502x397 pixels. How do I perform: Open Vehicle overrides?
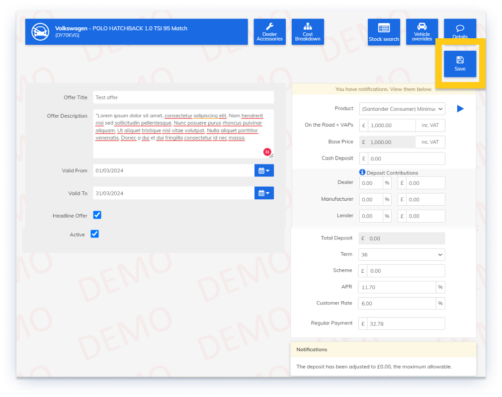tap(421, 32)
